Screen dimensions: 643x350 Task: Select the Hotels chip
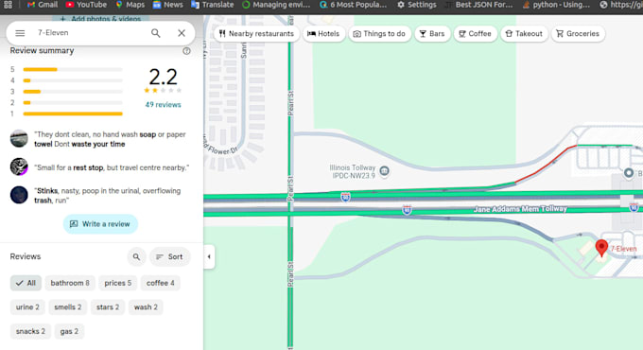click(323, 34)
